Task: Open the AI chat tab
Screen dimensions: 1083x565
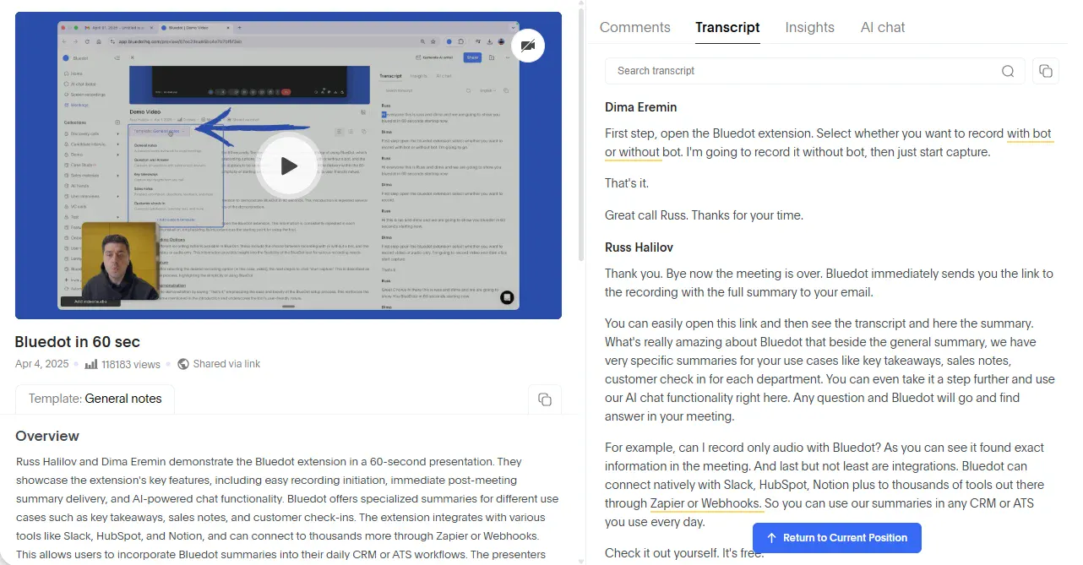Action: [883, 27]
